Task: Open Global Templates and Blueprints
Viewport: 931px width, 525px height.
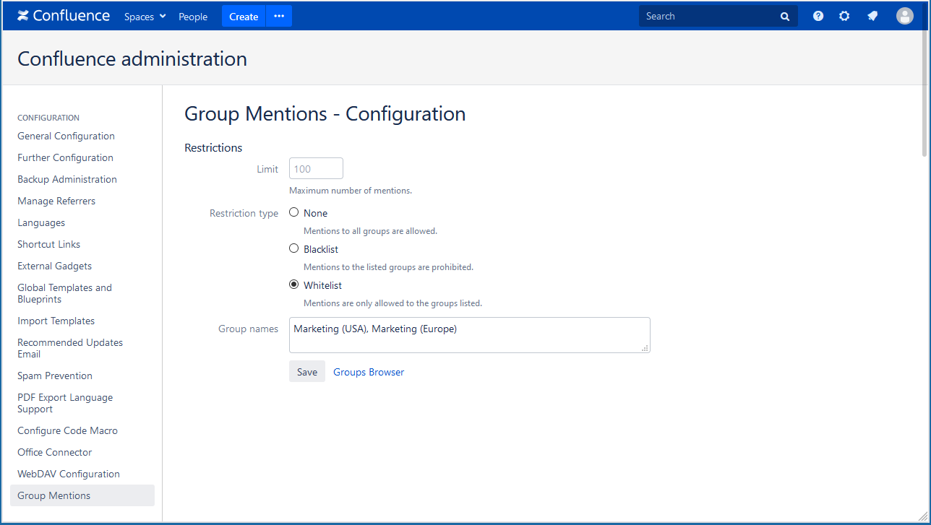Action: pos(64,293)
